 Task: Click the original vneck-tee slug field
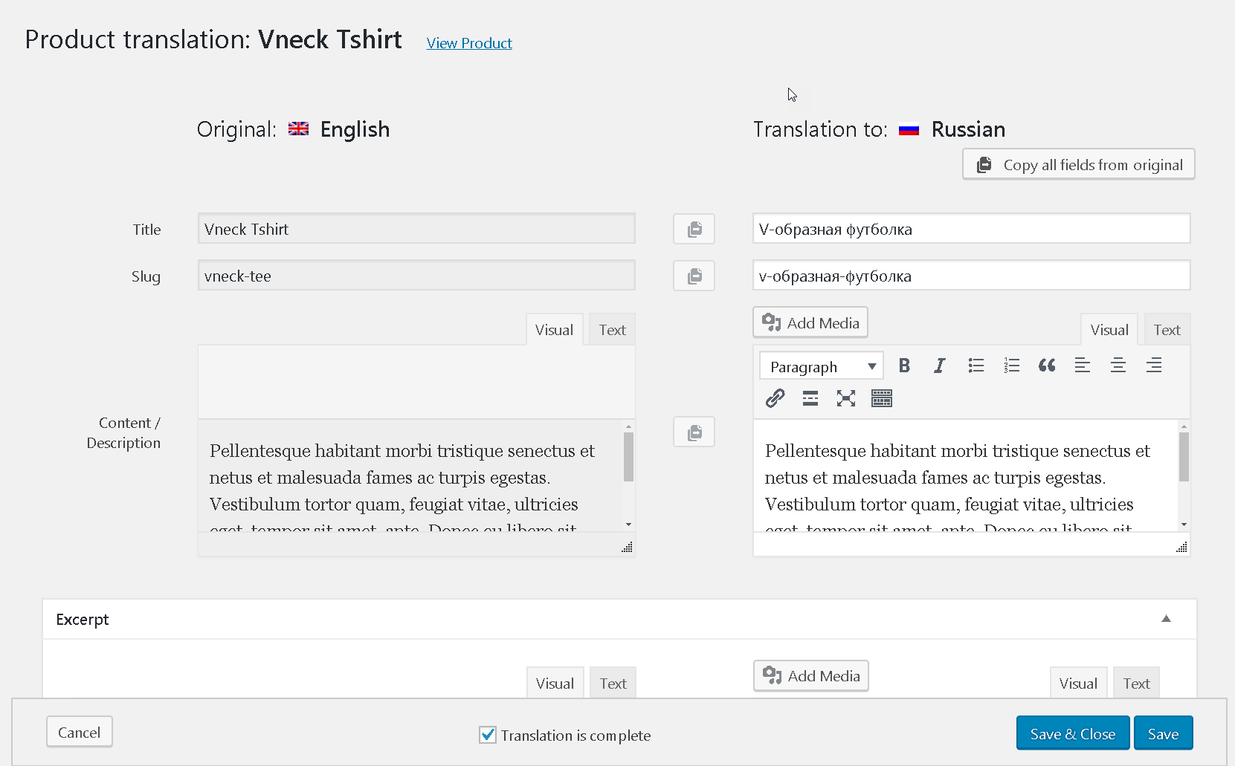[416, 276]
